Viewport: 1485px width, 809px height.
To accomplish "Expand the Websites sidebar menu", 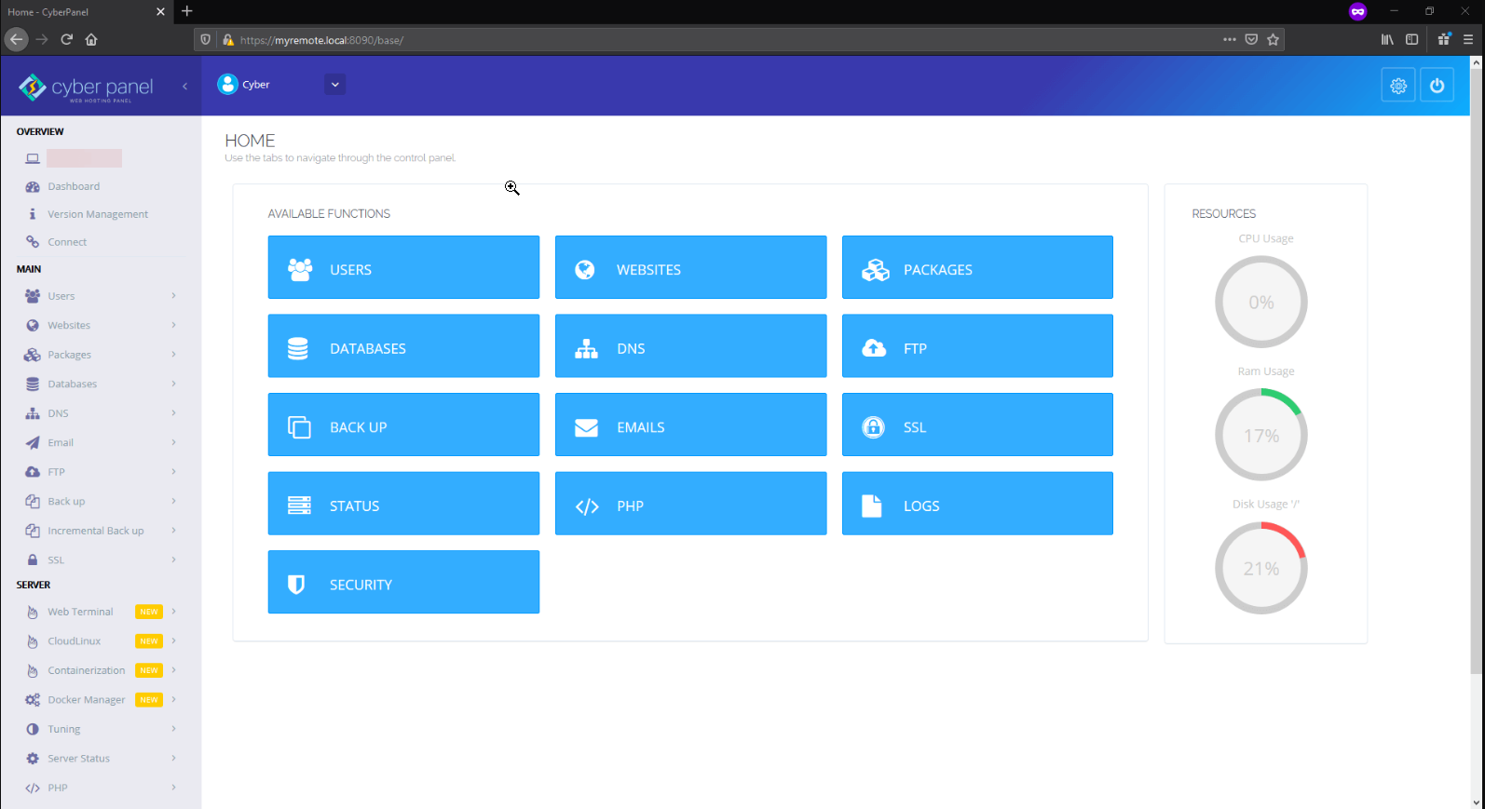I will click(102, 326).
